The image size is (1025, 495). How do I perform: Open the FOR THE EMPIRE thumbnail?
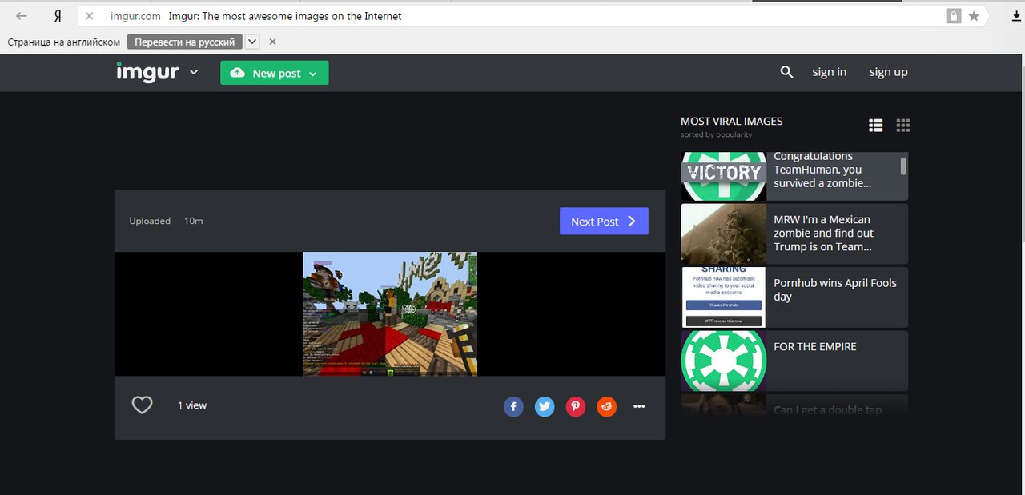(724, 361)
